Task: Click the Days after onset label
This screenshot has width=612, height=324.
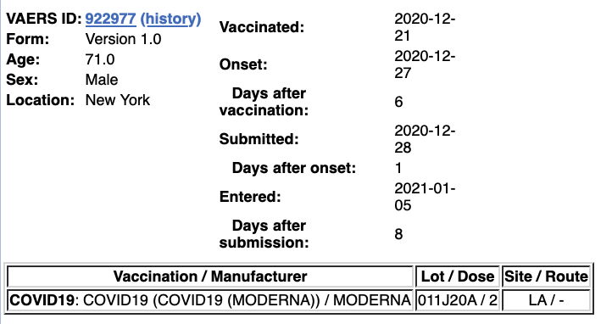Action: tap(294, 168)
